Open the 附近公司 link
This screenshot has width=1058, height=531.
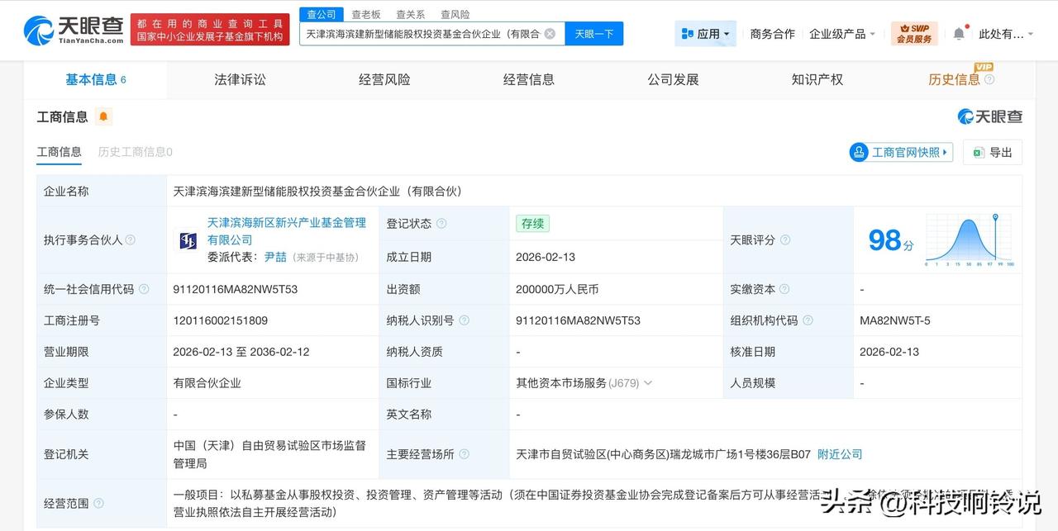[839, 453]
